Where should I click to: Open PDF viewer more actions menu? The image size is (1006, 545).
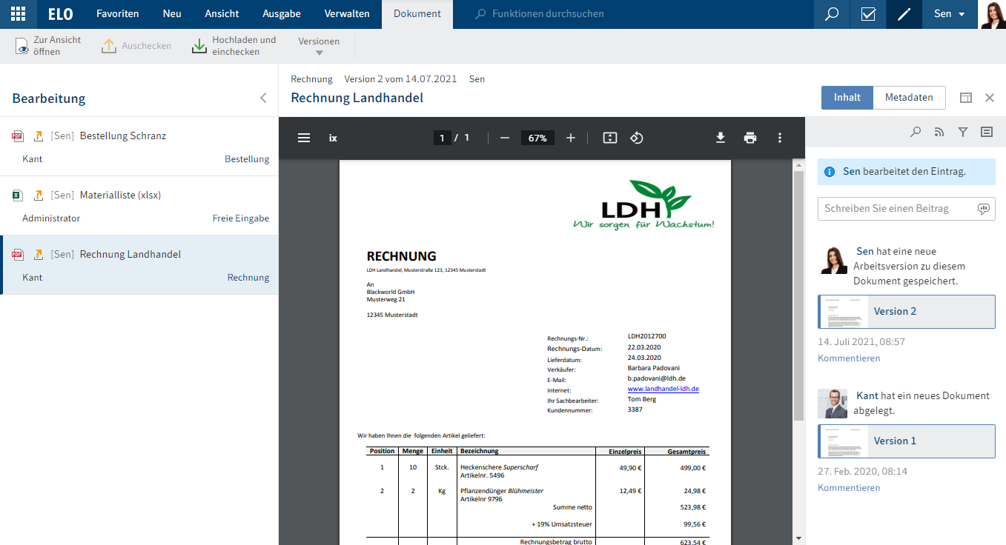(x=780, y=138)
